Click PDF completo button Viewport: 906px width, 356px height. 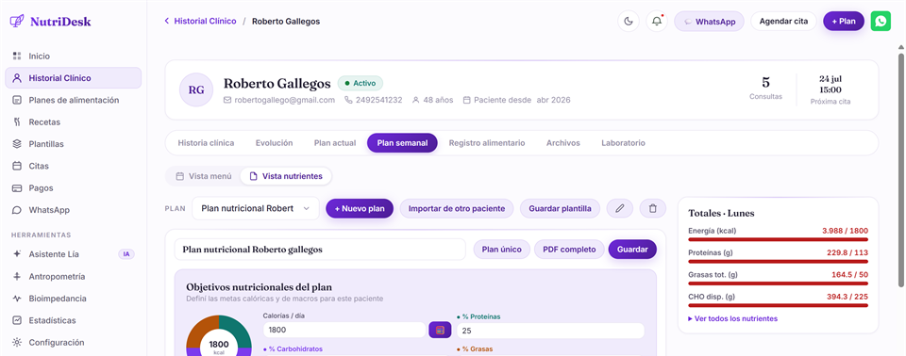(x=570, y=250)
